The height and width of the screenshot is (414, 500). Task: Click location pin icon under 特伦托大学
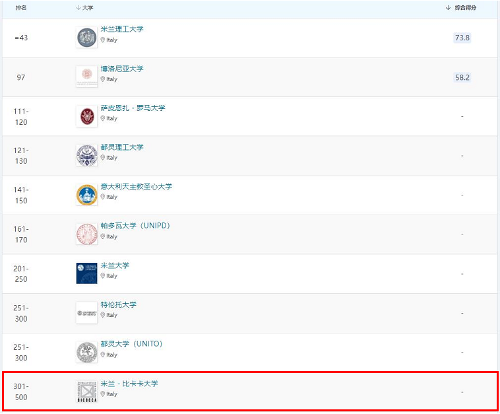103,315
